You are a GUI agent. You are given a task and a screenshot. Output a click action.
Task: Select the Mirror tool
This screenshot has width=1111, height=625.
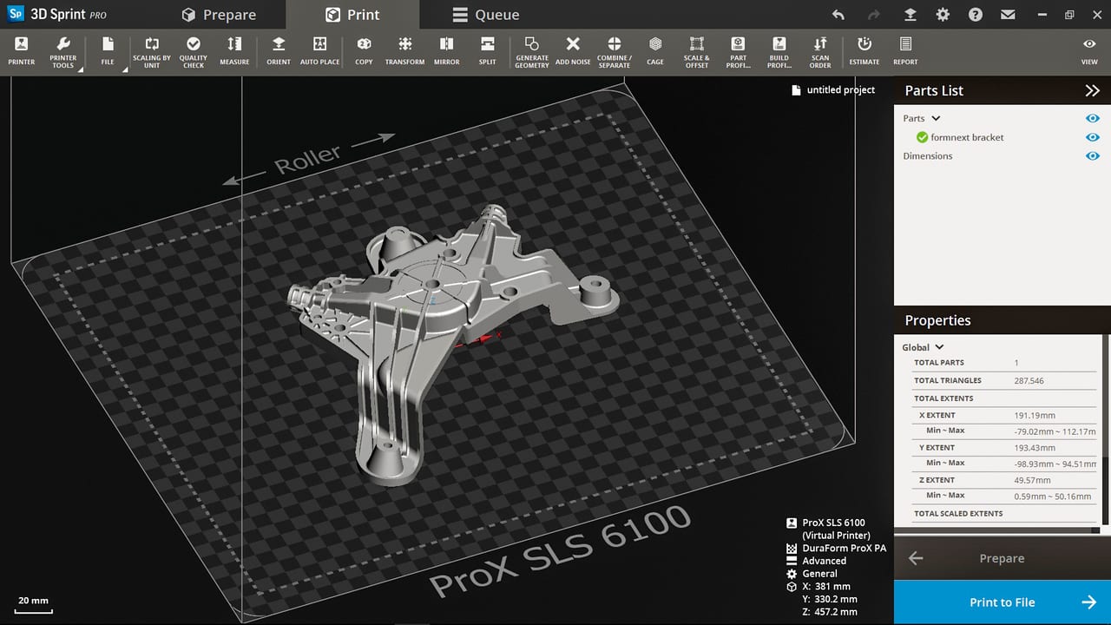(446, 50)
